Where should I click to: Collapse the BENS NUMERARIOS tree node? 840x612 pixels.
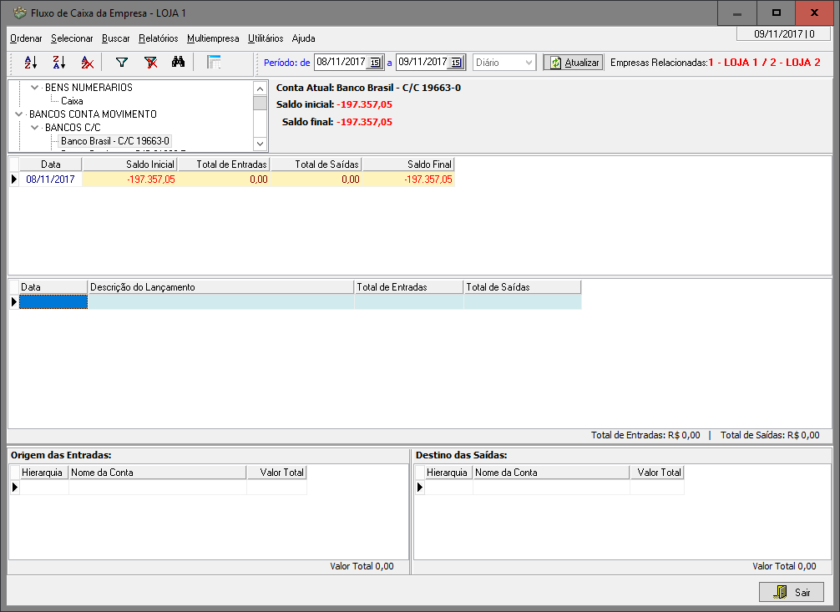pos(34,88)
